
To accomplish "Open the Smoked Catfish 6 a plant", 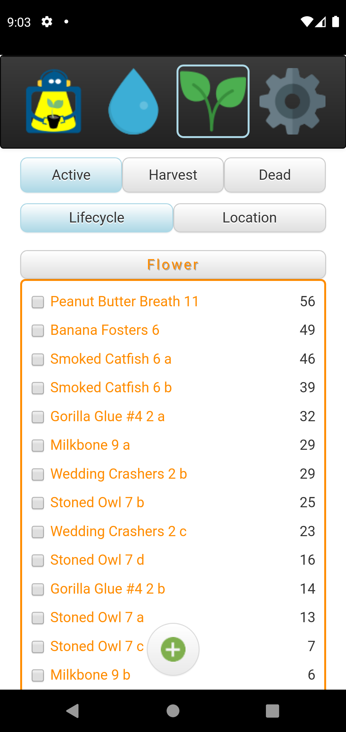I will tap(111, 359).
